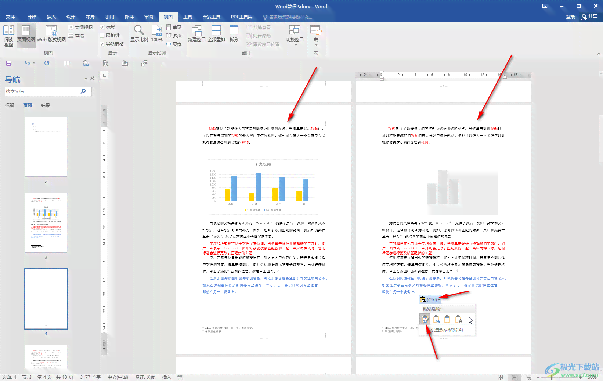Choose Keep Text Only paste option
The image size is (603, 381).
[x=458, y=319]
